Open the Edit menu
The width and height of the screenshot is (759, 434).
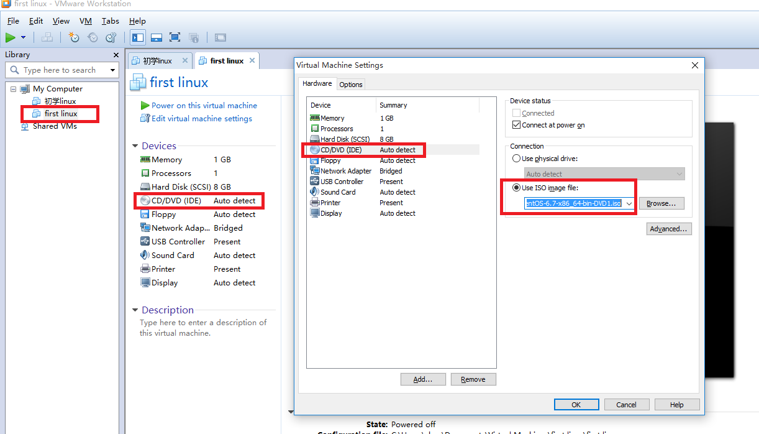36,21
